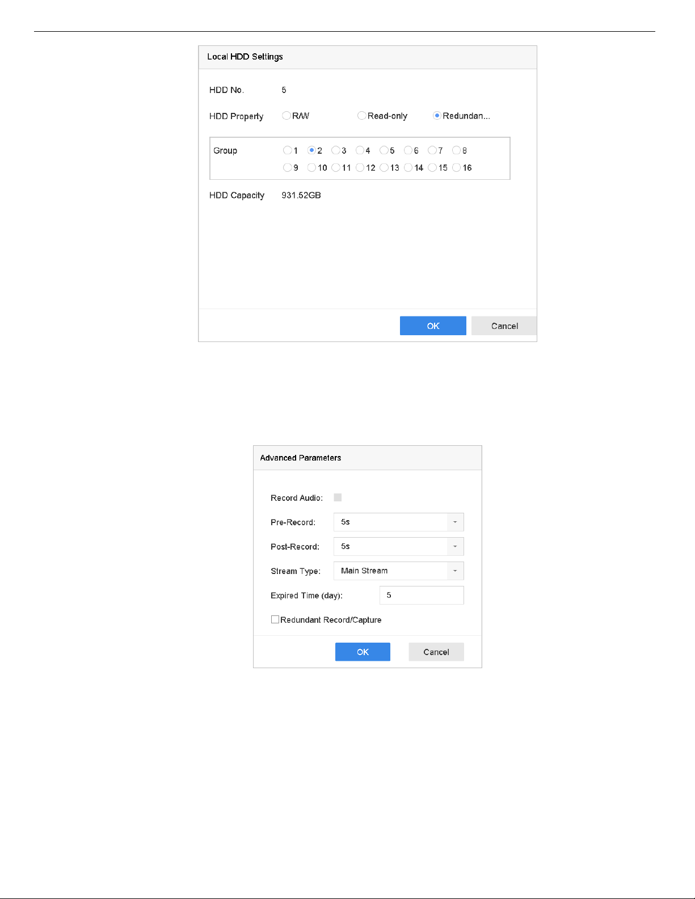Image resolution: width=695 pixels, height=899 pixels.
Task: Pick group 5 for the HDD
Action: coord(384,150)
